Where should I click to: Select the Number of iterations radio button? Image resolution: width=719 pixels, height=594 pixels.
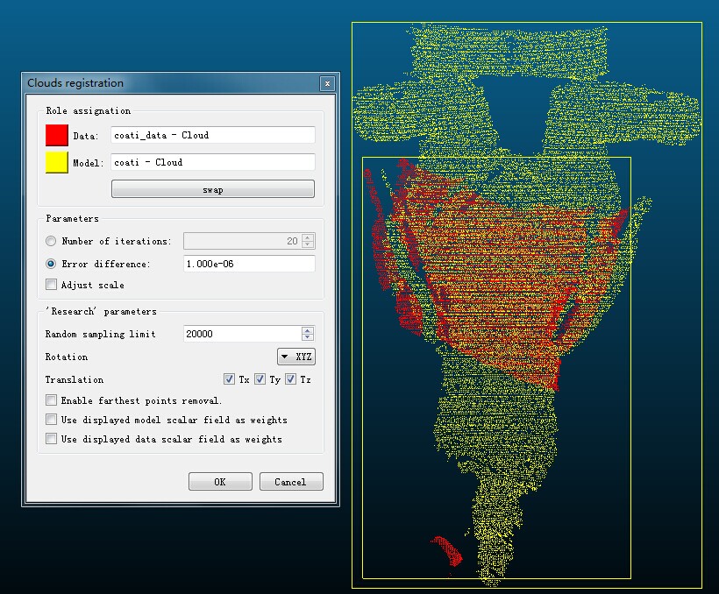[52, 241]
